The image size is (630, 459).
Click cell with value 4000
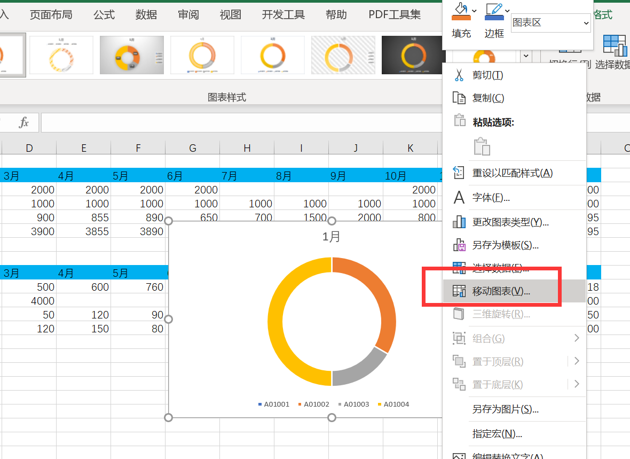(29, 301)
